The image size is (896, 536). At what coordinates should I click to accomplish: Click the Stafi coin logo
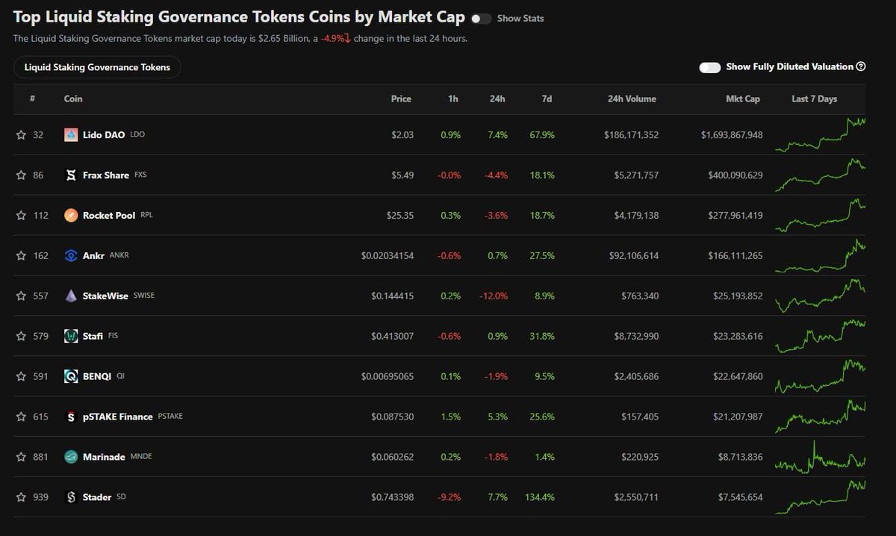(71, 337)
